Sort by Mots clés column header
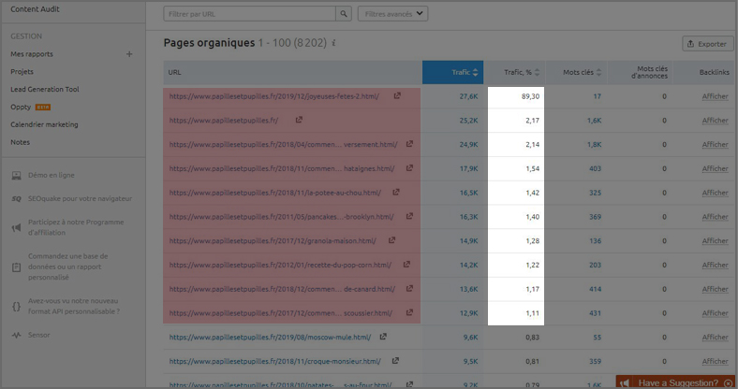 577,72
